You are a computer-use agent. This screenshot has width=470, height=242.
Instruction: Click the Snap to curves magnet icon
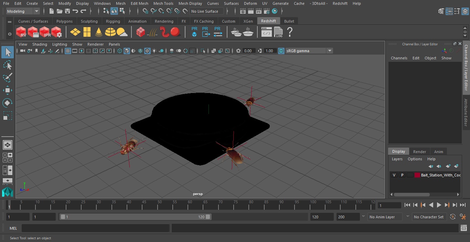(x=153, y=11)
